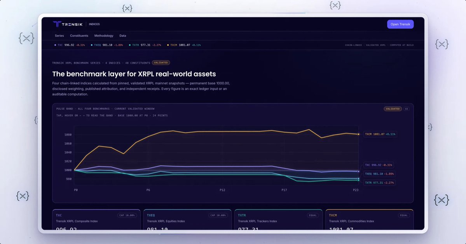Click the TXCM 1081.07 label beside the chart
466x244 pixels.
(x=380, y=134)
